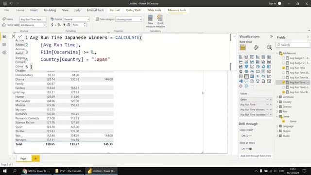Open the Windows Start menu
The width and height of the screenshot is (311, 175).
point(4,171)
